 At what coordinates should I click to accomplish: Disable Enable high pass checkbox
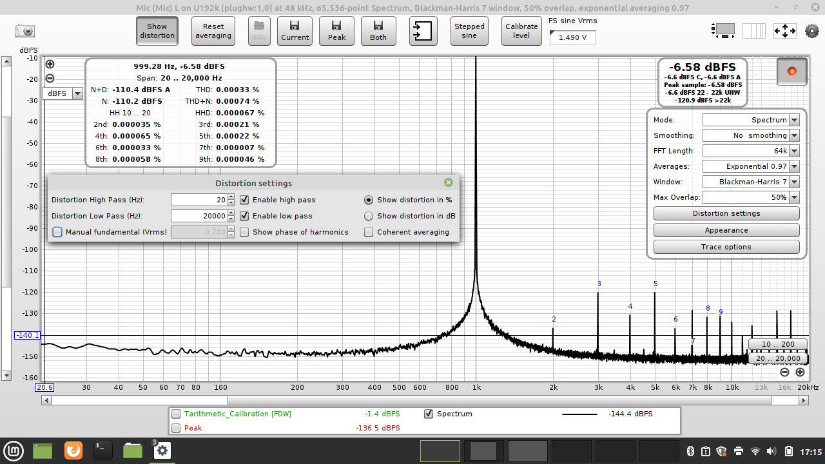244,200
